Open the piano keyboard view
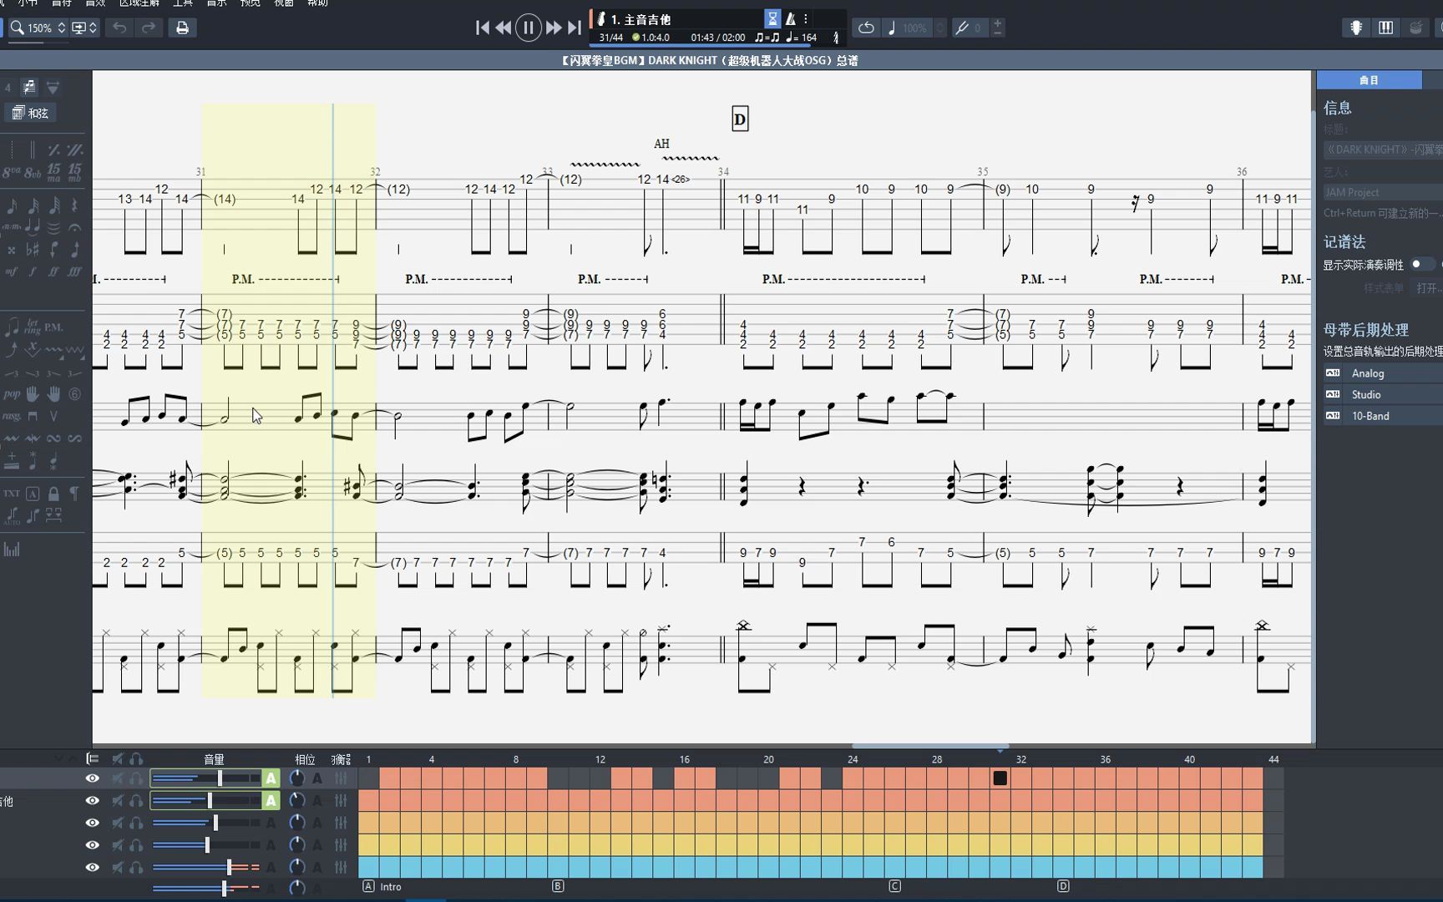The image size is (1443, 902). click(x=1386, y=28)
